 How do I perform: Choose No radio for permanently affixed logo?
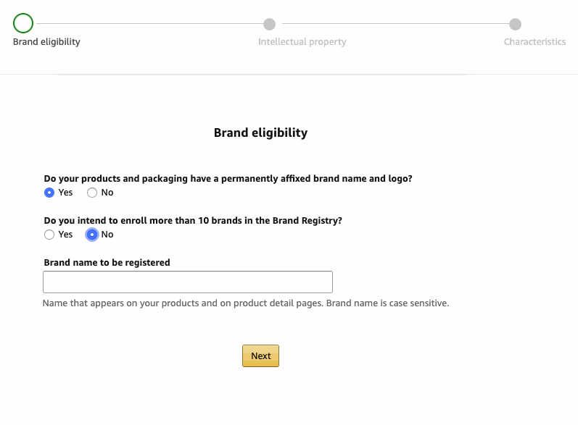point(92,193)
